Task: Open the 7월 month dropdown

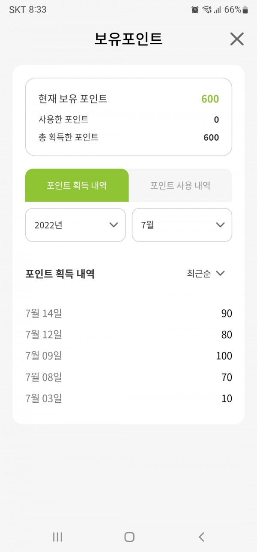Action: click(182, 225)
